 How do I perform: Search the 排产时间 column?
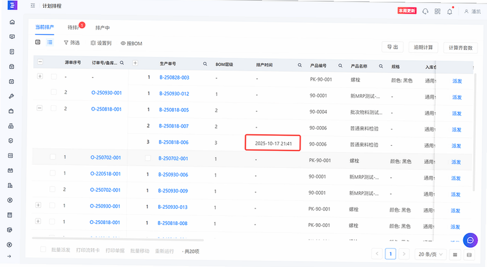pos(300,66)
